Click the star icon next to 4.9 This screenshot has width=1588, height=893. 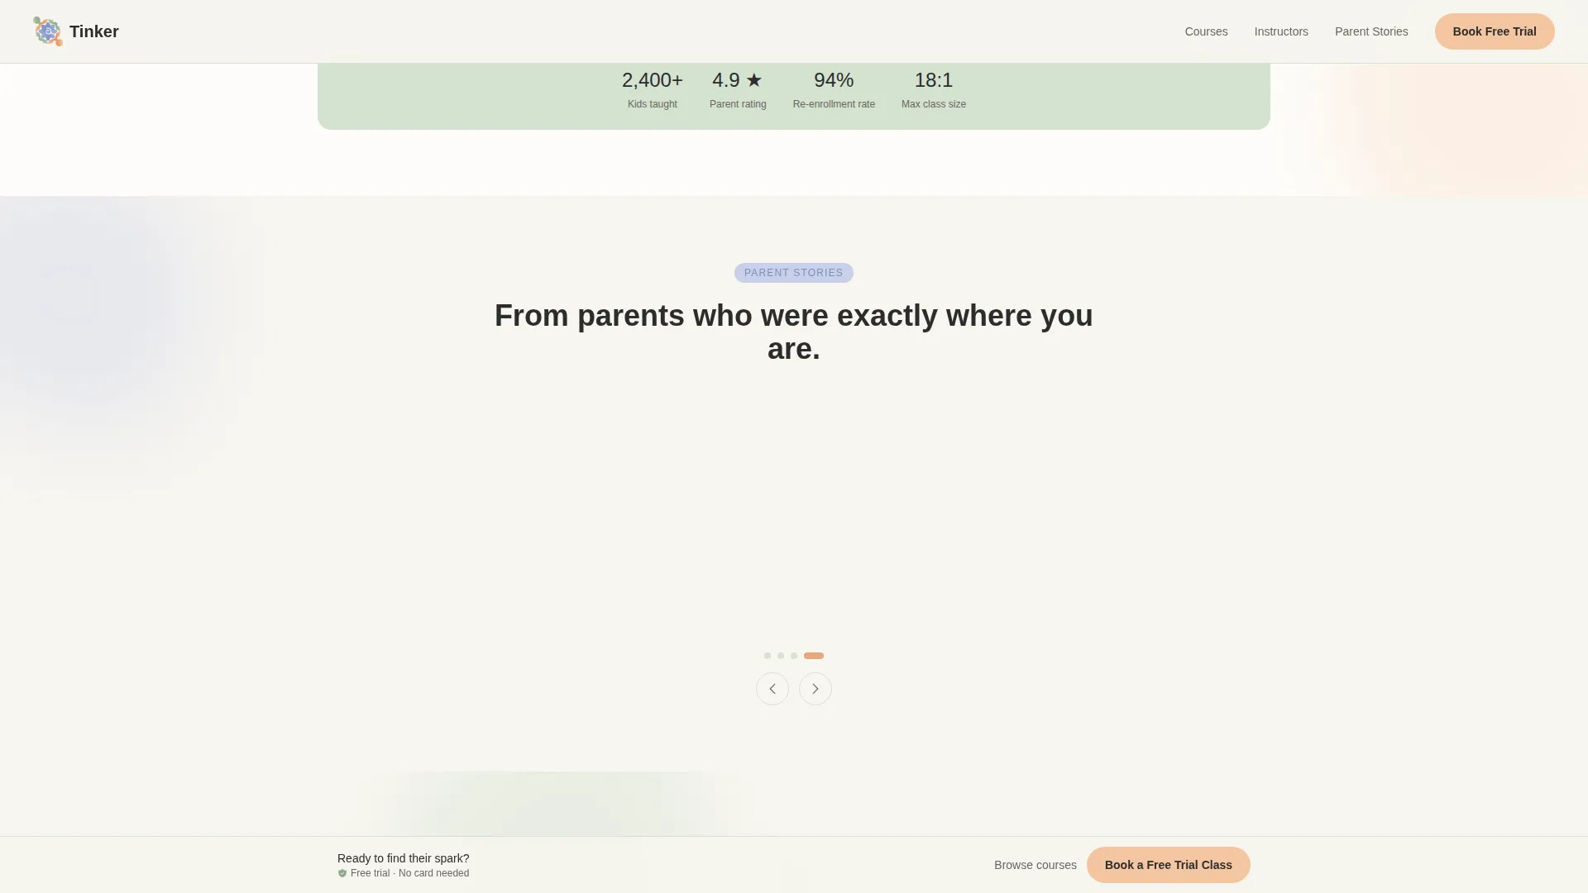pos(754,80)
